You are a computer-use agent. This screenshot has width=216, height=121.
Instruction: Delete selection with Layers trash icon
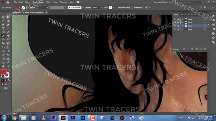[x=205, y=49]
